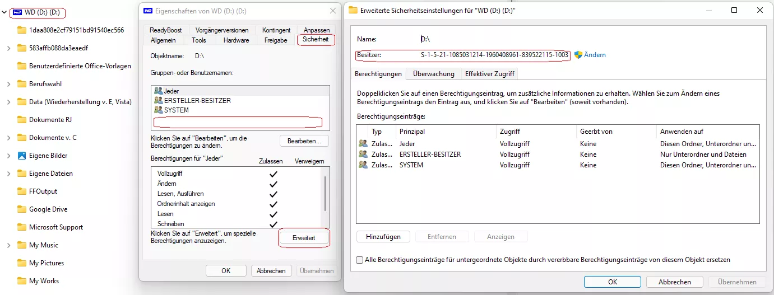
Task: Expand the 583affb088da3eaedf folder
Action: click(8, 48)
